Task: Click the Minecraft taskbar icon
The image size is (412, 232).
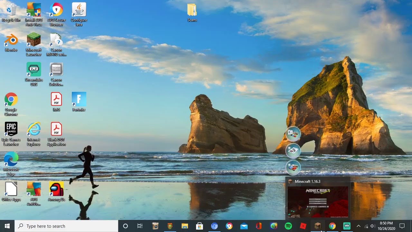Action: click(x=318, y=226)
